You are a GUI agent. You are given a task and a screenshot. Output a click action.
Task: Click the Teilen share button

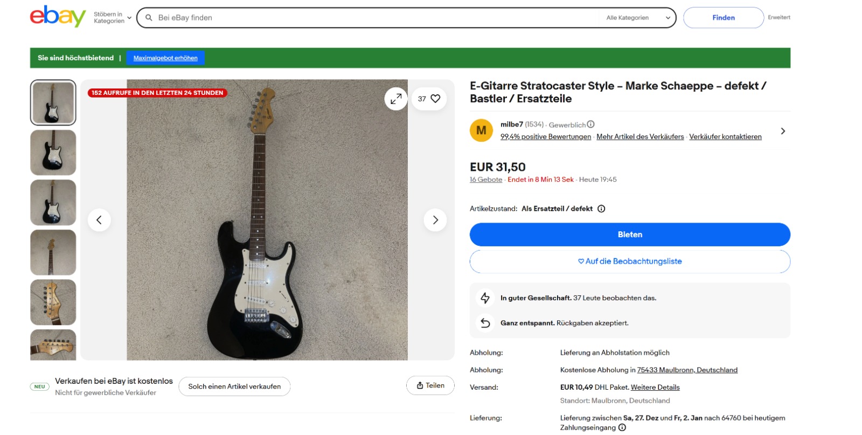coord(430,385)
